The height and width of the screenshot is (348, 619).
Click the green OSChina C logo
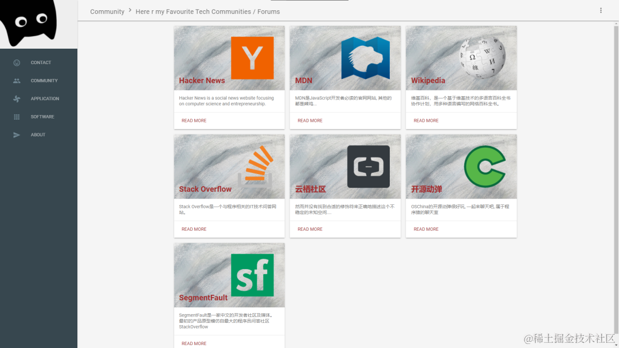485,167
